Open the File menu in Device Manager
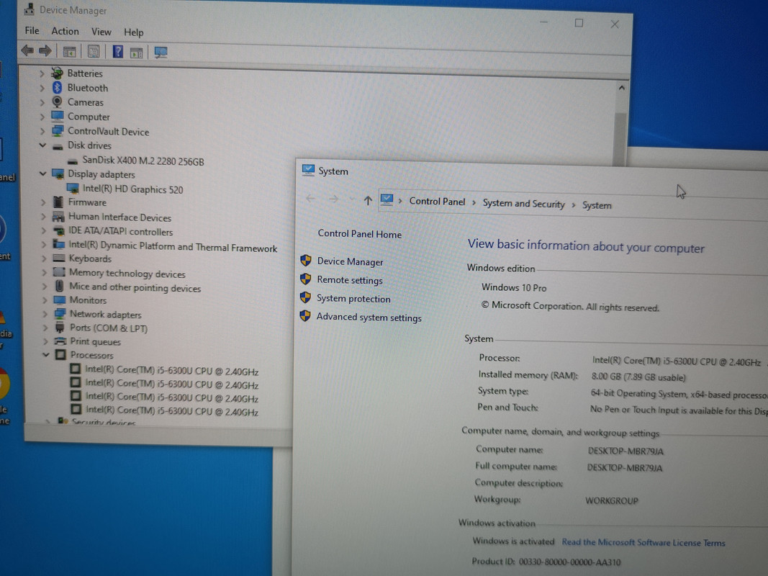The height and width of the screenshot is (576, 768). coord(32,31)
